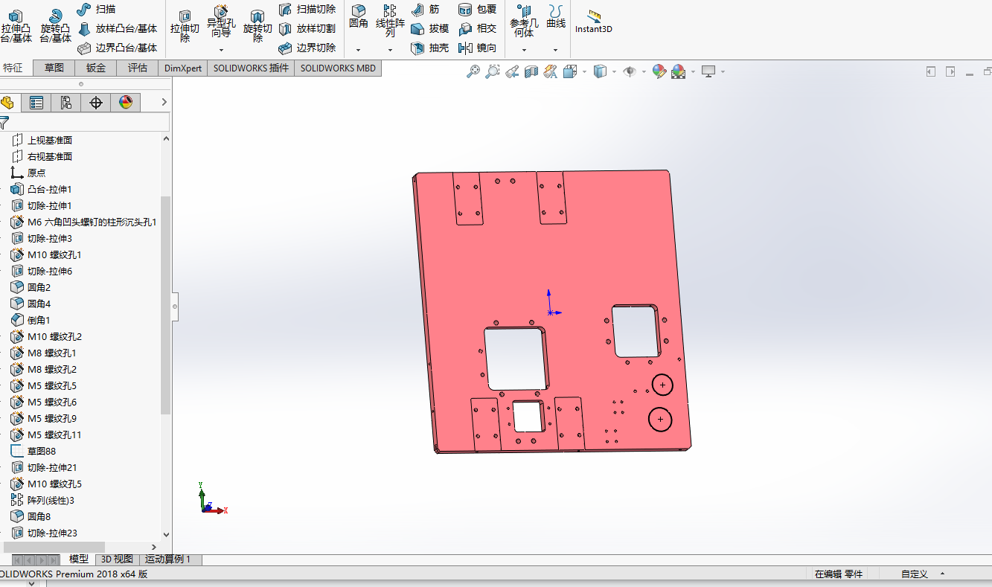
Task: Open the 参考几何体 reference geometry tool
Action: click(x=524, y=21)
